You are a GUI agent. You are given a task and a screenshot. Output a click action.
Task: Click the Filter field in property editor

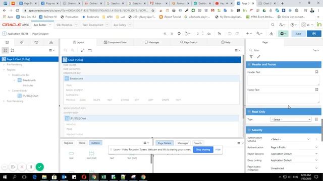281,50
